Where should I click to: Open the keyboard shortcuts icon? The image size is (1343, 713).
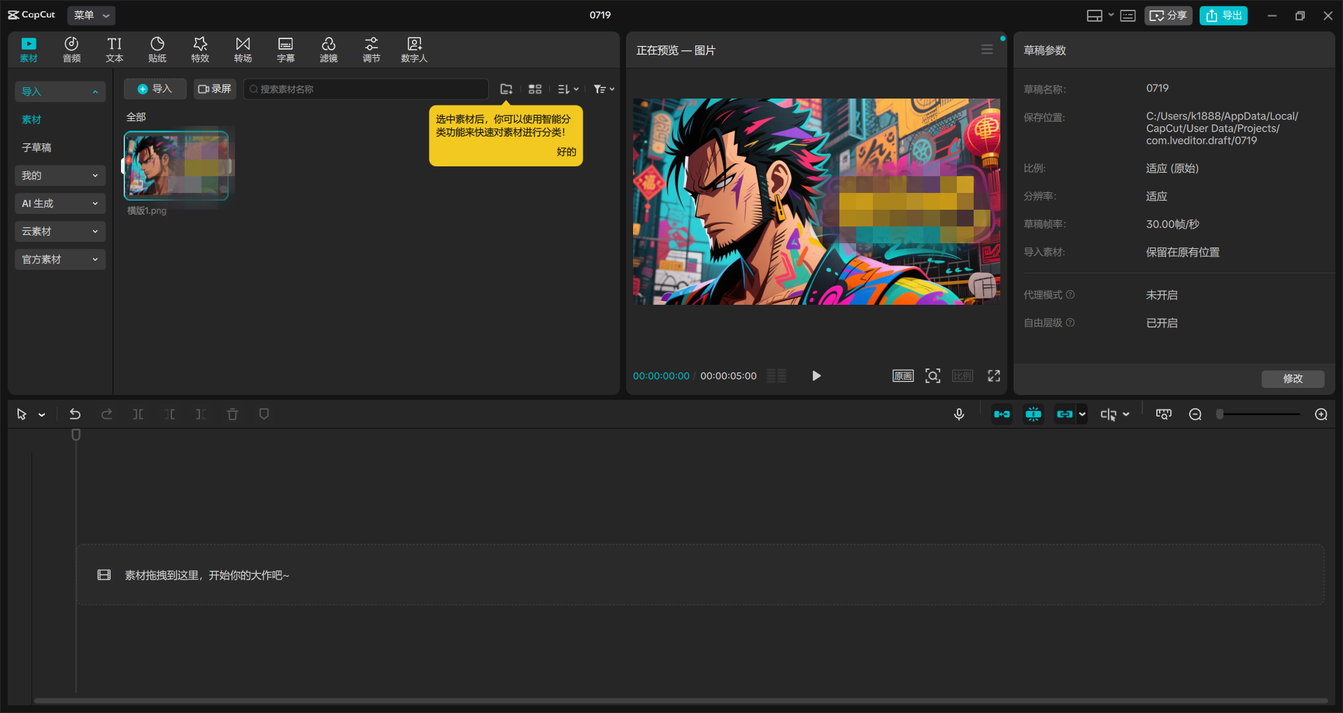click(1128, 15)
